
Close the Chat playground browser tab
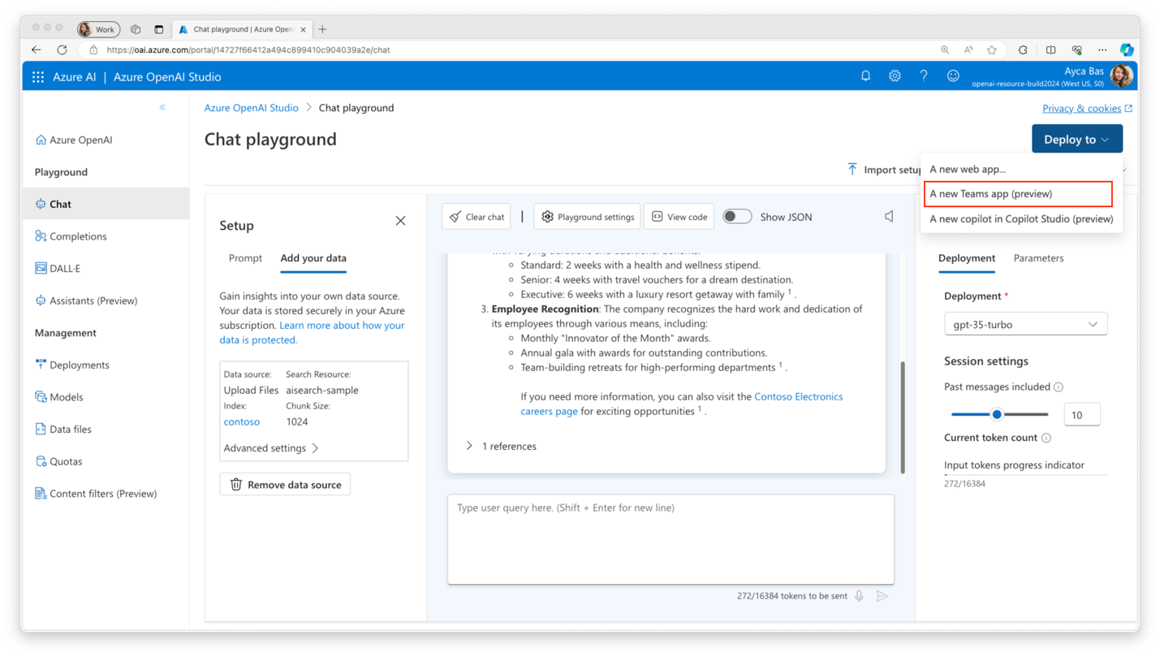304,29
